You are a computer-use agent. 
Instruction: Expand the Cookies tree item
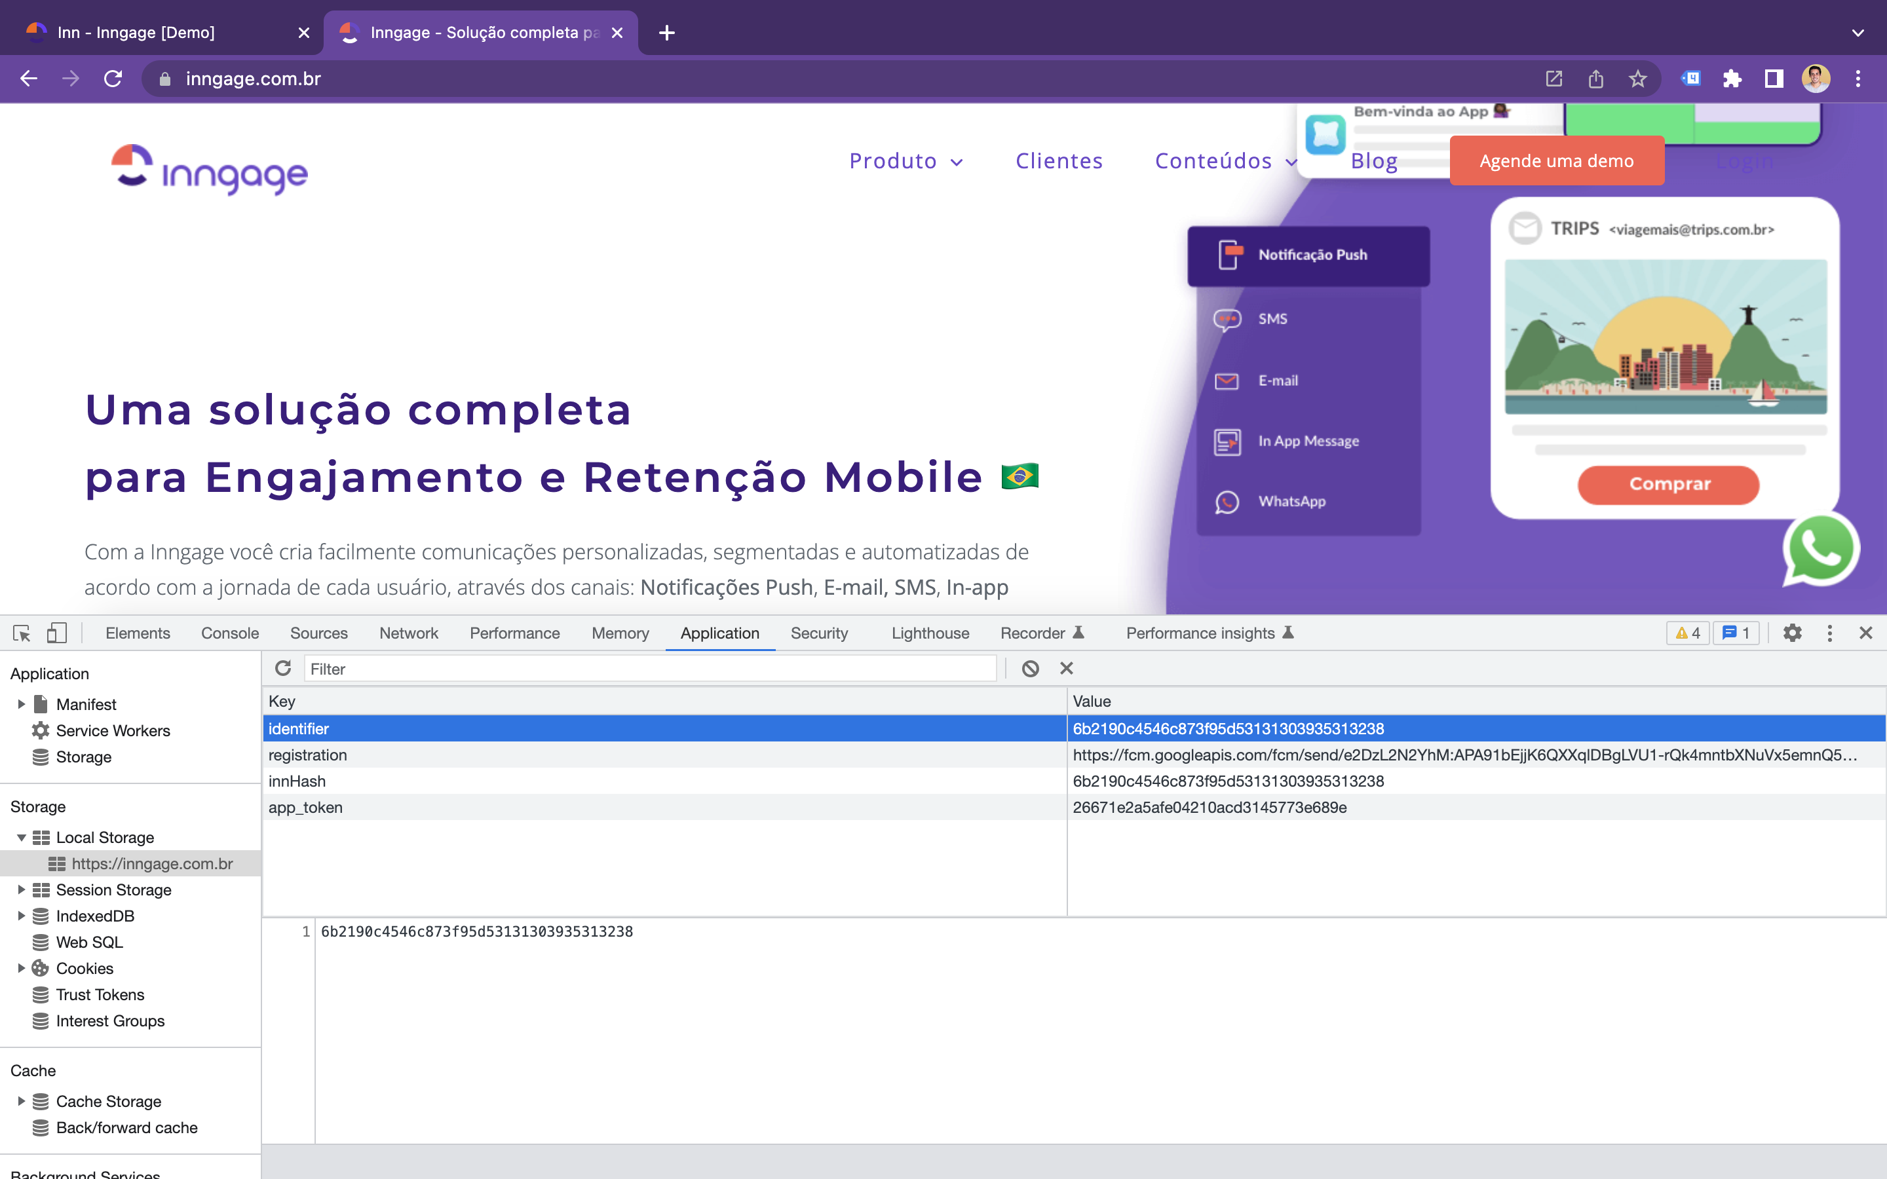pyautogui.click(x=21, y=969)
